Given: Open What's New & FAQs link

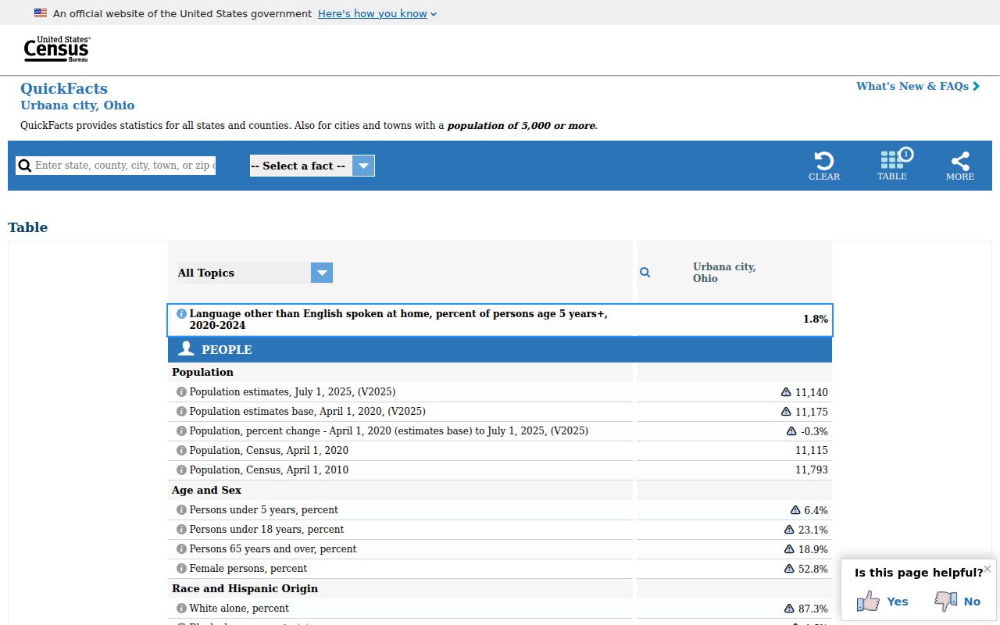Looking at the screenshot, I should point(918,86).
